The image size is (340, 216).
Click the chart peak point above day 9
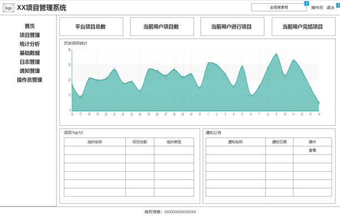276,54
